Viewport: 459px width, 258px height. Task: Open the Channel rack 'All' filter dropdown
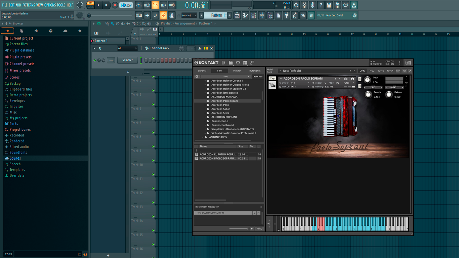pos(127,48)
